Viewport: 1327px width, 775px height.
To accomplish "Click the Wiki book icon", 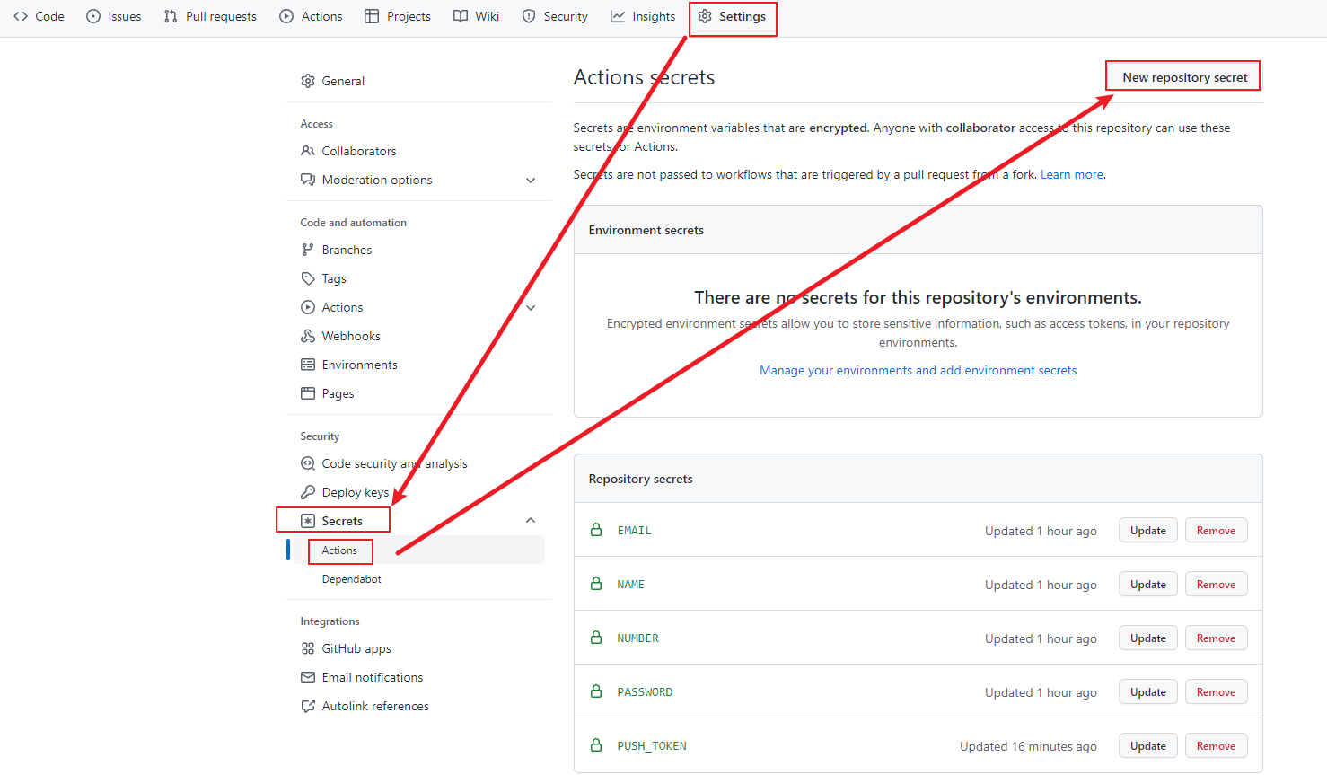I will pos(461,16).
